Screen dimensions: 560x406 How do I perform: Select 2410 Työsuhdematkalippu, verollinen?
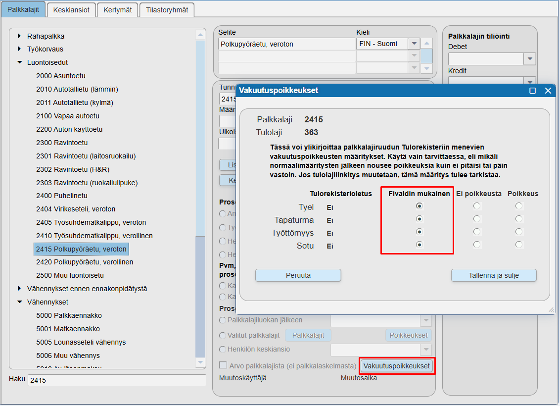pos(94,236)
